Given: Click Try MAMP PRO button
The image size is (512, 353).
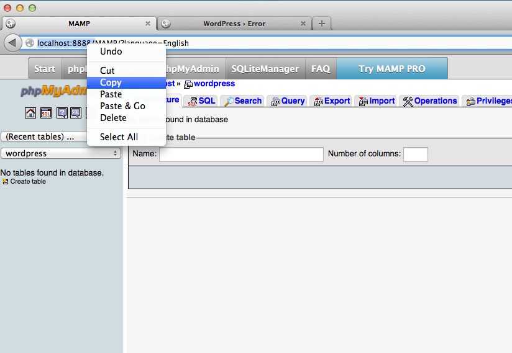Looking at the screenshot, I should [392, 69].
